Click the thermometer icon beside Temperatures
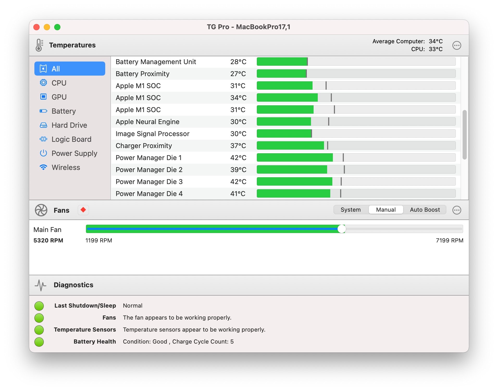Viewport: 498px width, 391px height. 39,45
